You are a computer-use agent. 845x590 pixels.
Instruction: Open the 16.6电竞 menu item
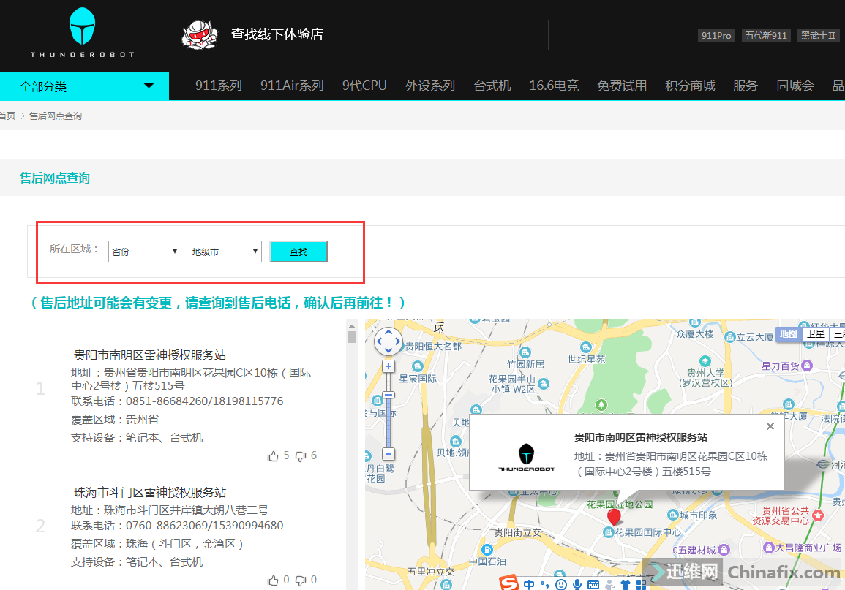pos(554,86)
